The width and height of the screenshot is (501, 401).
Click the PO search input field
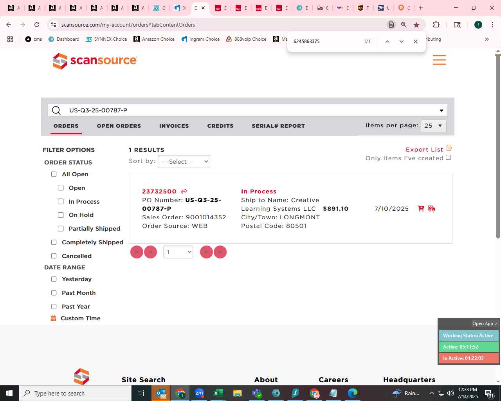[x=247, y=110]
